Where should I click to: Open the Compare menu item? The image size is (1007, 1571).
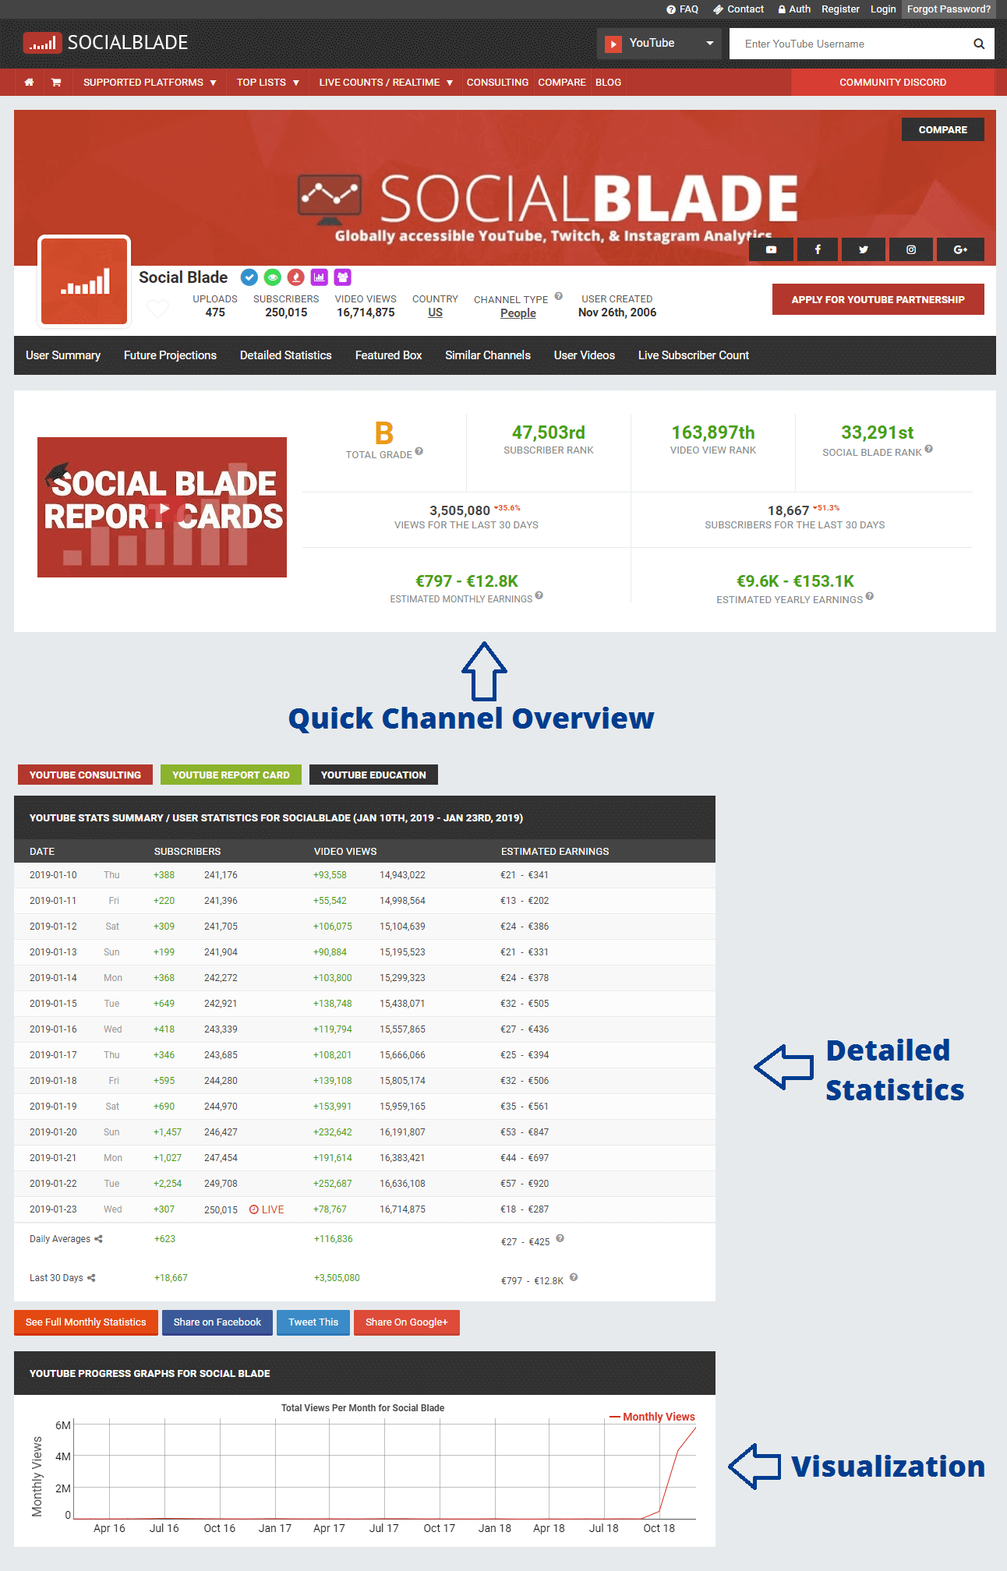pos(562,82)
